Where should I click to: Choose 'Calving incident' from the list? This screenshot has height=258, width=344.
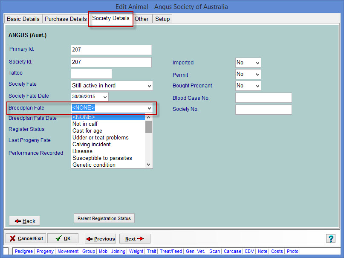[x=108, y=145]
